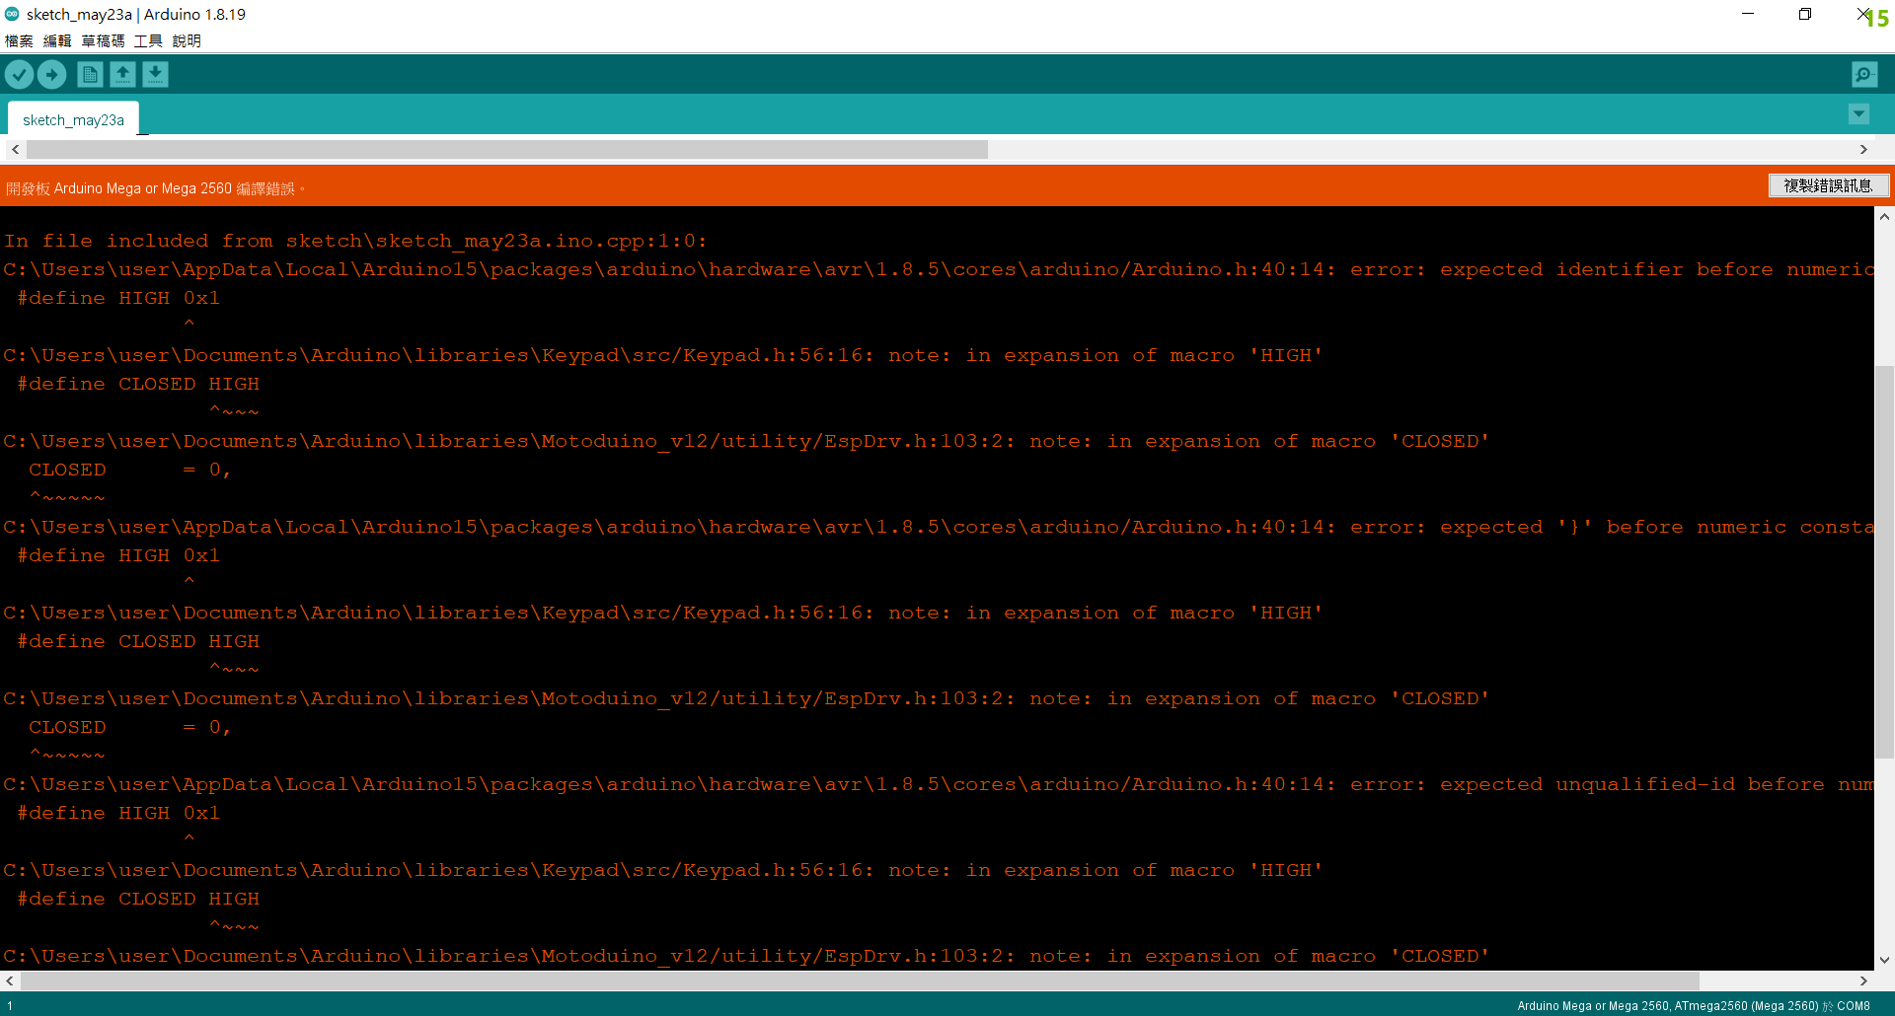This screenshot has width=1895, height=1016.
Task: Click the Arduino logo in title bar
Action: pos(12,14)
